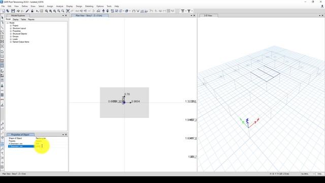Open the Analyze menu

coord(60,6)
